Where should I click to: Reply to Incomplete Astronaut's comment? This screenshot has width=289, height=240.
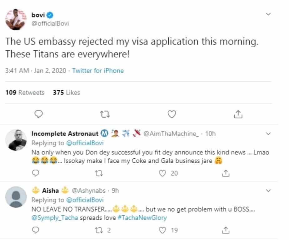point(36,173)
